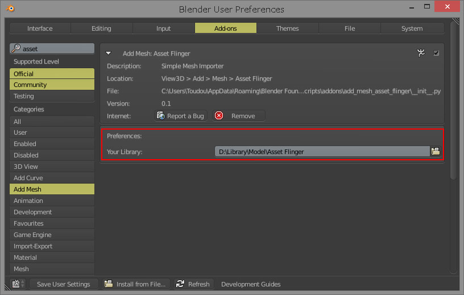Image resolution: width=464 pixels, height=295 pixels.
Task: Select the Enabled category
Action: 52,144
